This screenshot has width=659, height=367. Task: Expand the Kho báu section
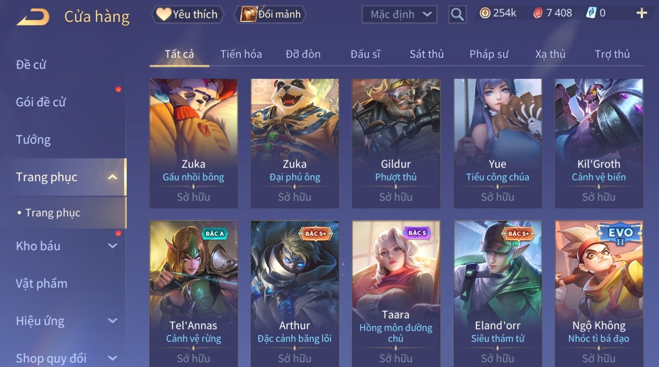(x=112, y=246)
